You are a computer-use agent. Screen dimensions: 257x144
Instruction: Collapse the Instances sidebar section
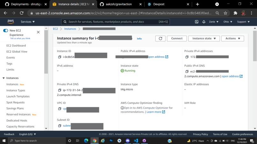click(x=4, y=78)
